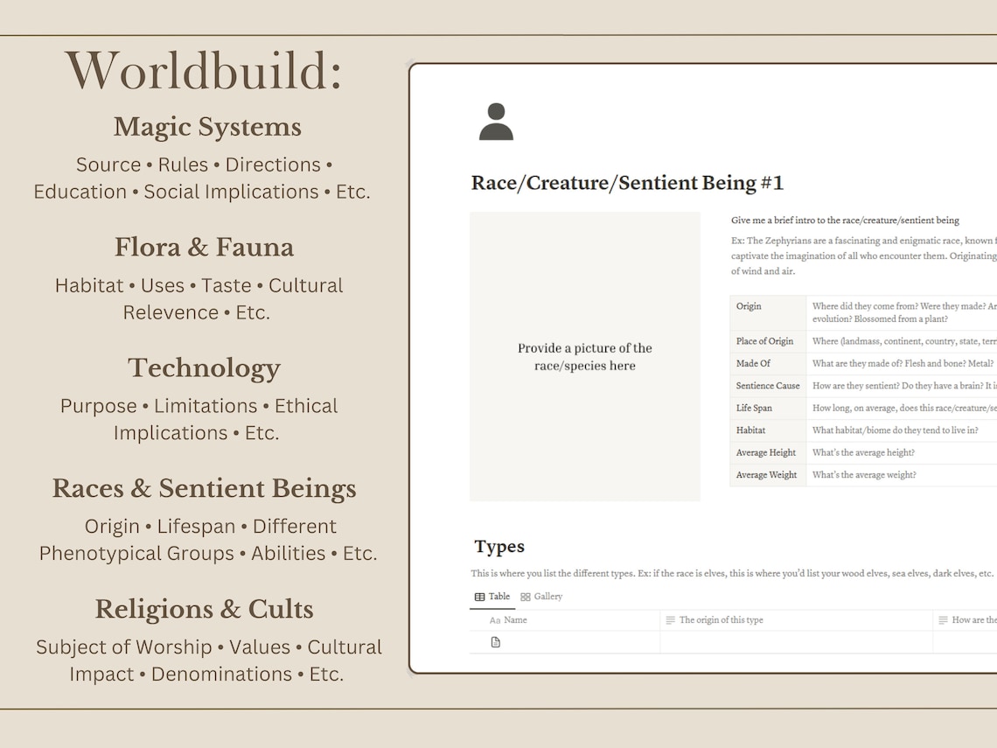Click the Aa icon on the Name column
Viewport: 997px width, 748px height.
coord(496,619)
